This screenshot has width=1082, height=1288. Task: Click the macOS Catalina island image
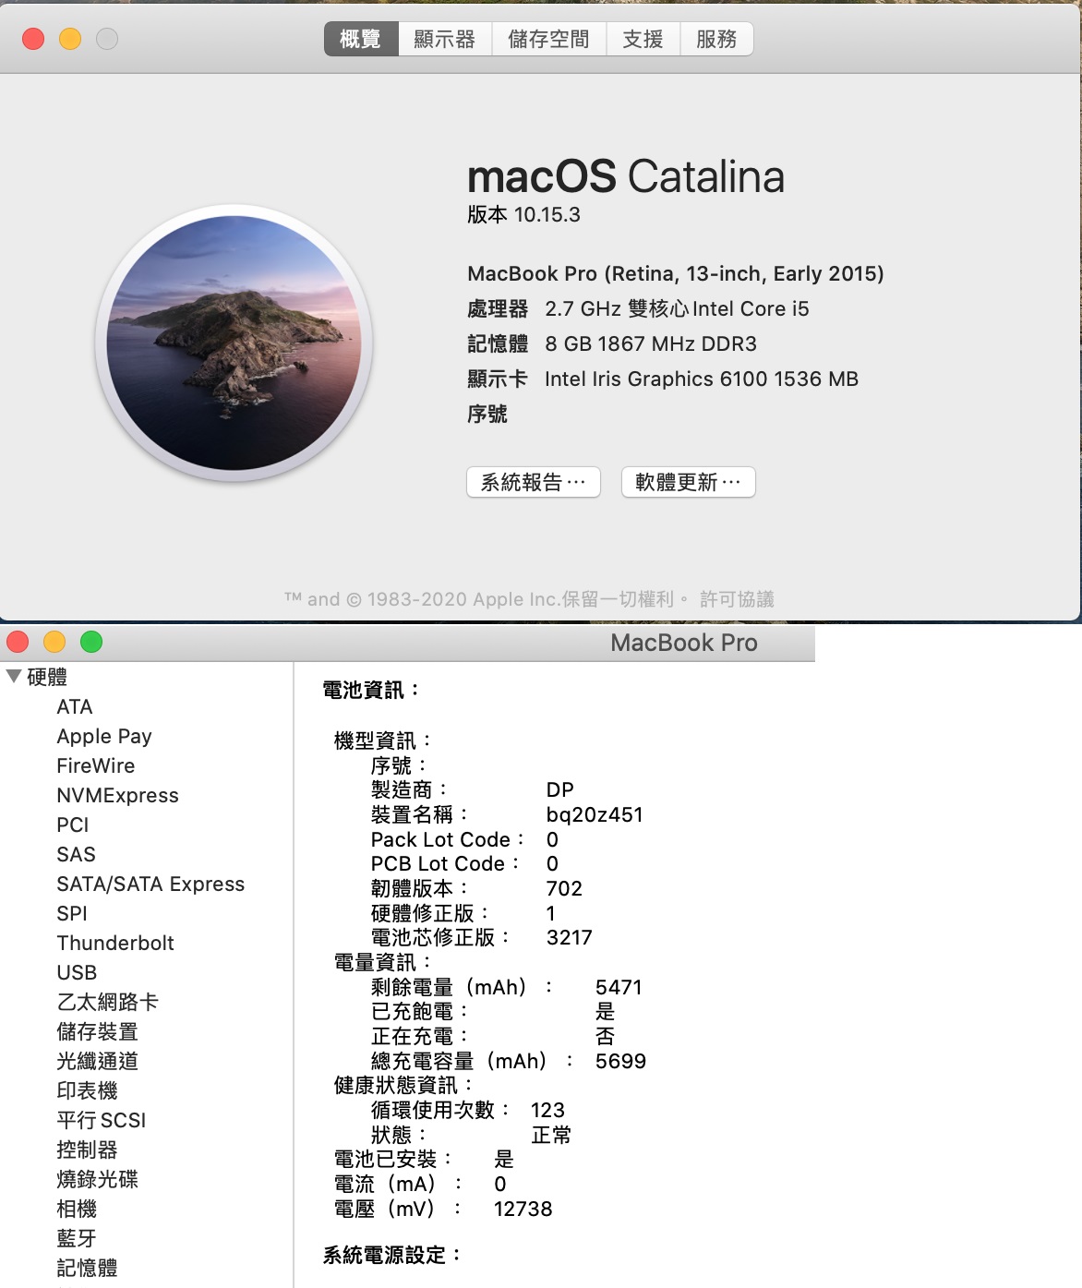coord(234,343)
